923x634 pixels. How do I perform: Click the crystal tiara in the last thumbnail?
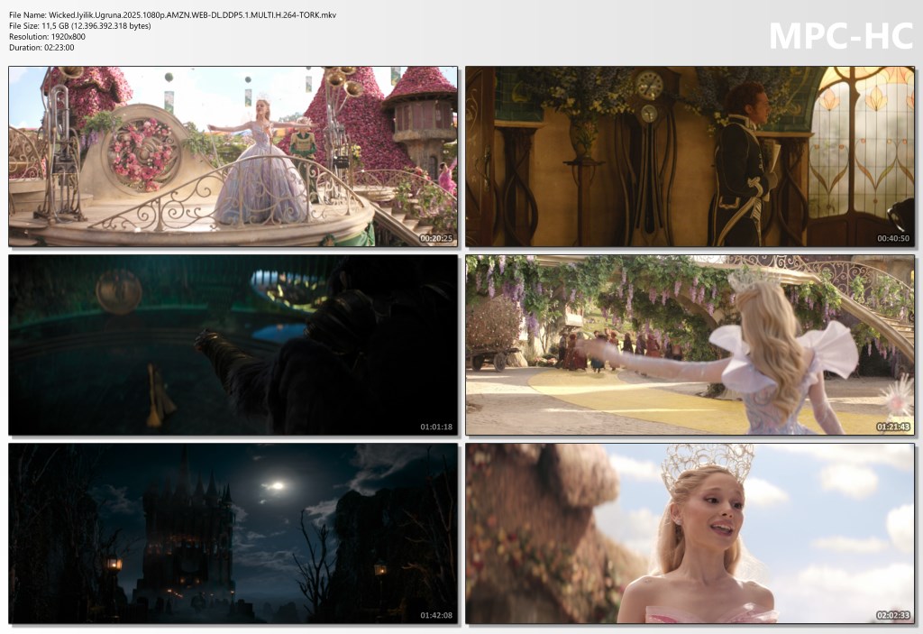pos(708,461)
